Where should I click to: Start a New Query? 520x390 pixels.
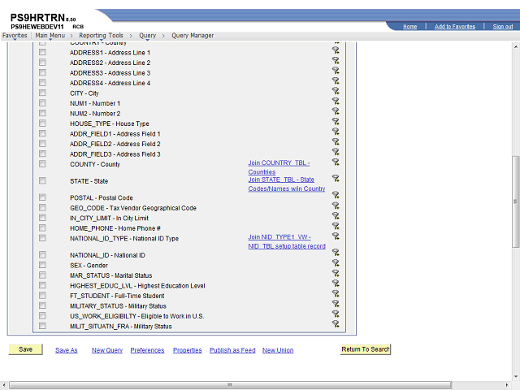[107, 350]
